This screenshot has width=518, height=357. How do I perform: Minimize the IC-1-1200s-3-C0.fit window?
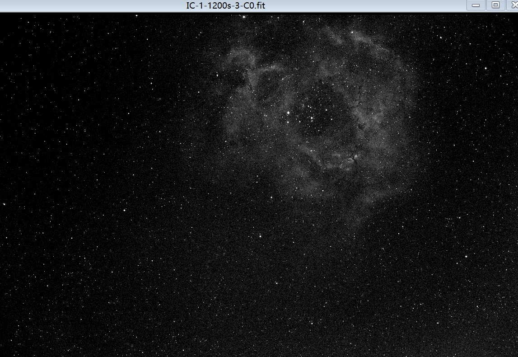pos(476,5)
